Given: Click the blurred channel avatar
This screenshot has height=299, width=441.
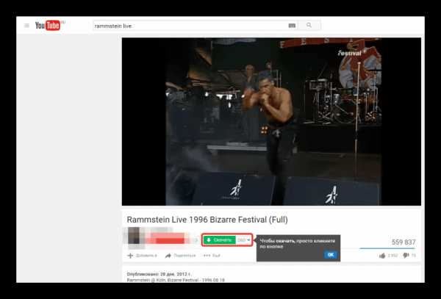Looking at the screenshot, I should point(134,236).
